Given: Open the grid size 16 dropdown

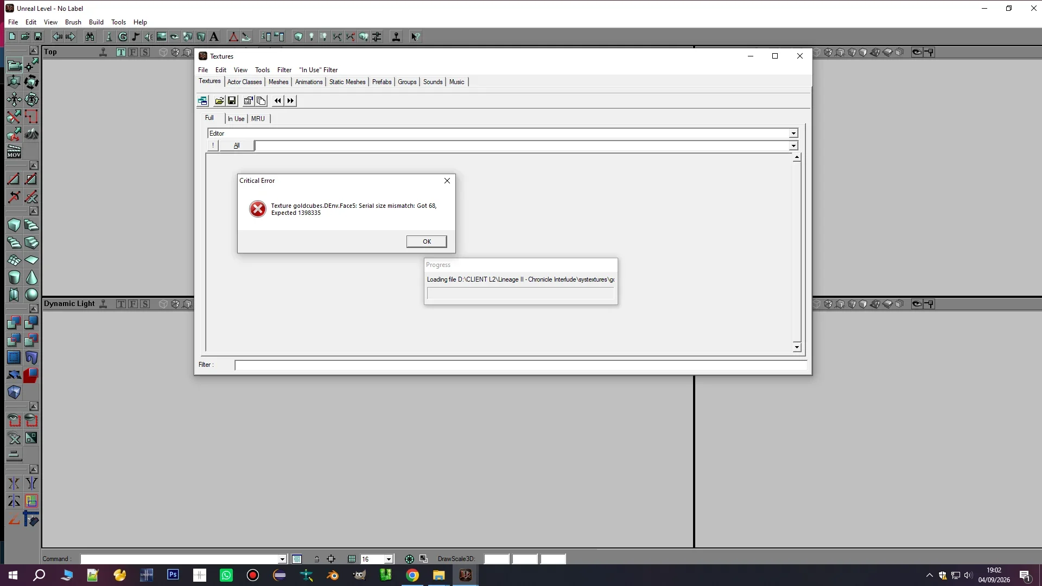Looking at the screenshot, I should (x=389, y=559).
